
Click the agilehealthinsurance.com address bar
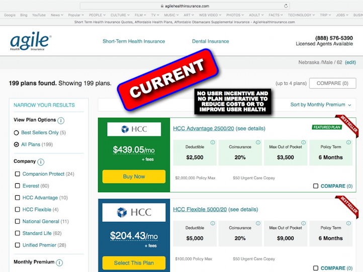click(x=185, y=6)
